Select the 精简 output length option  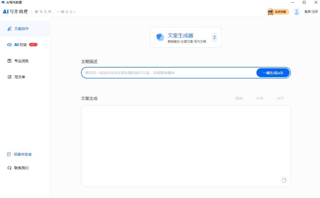tap(239, 98)
